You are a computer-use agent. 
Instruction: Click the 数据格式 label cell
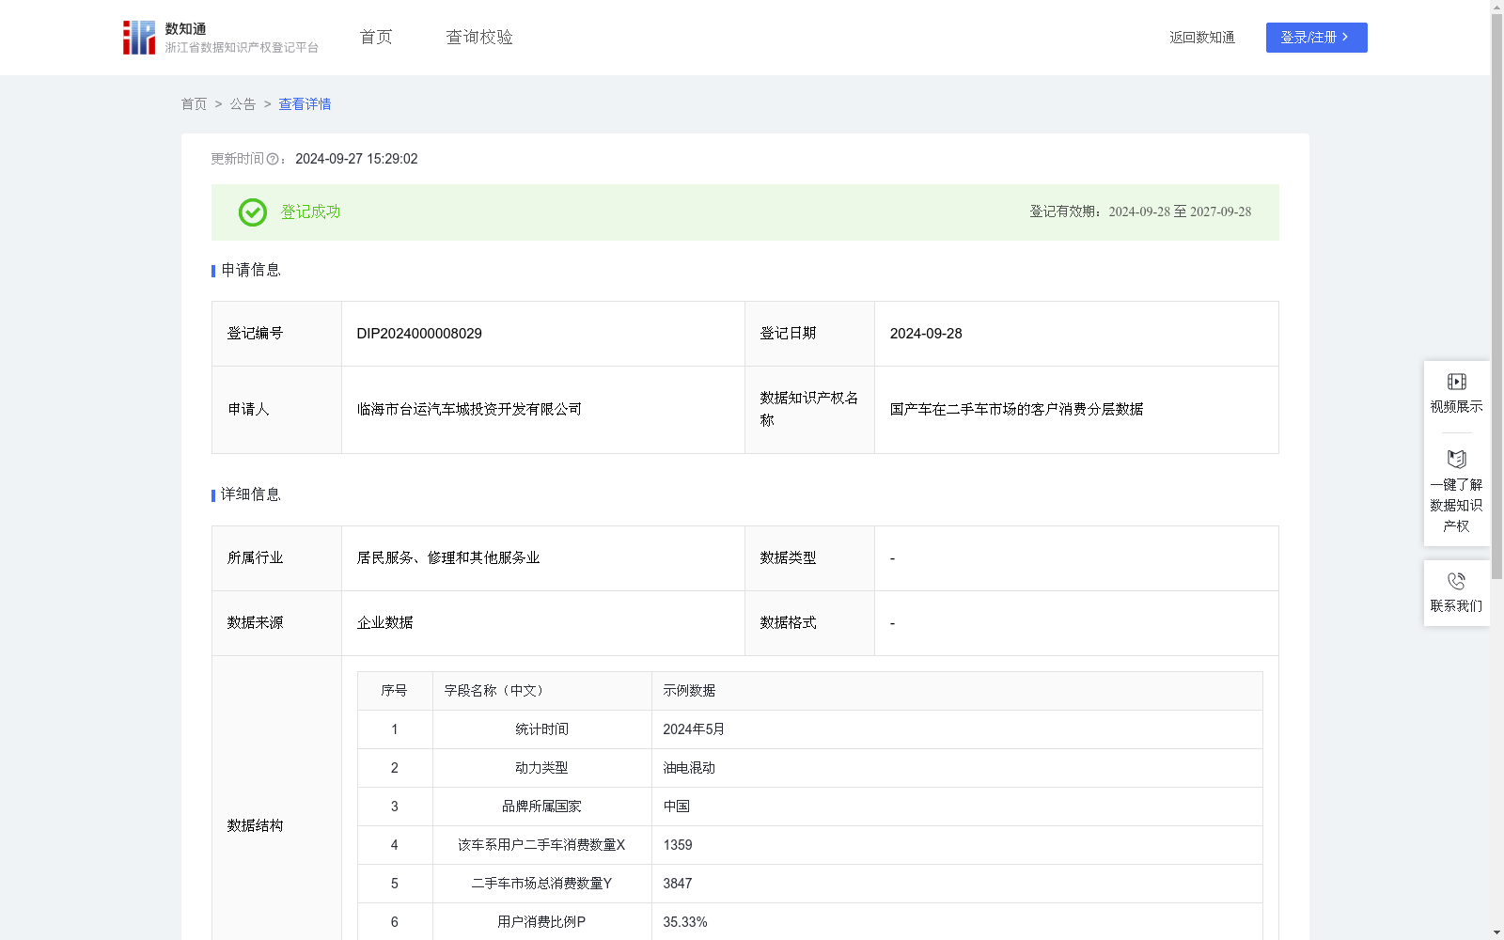[810, 623]
